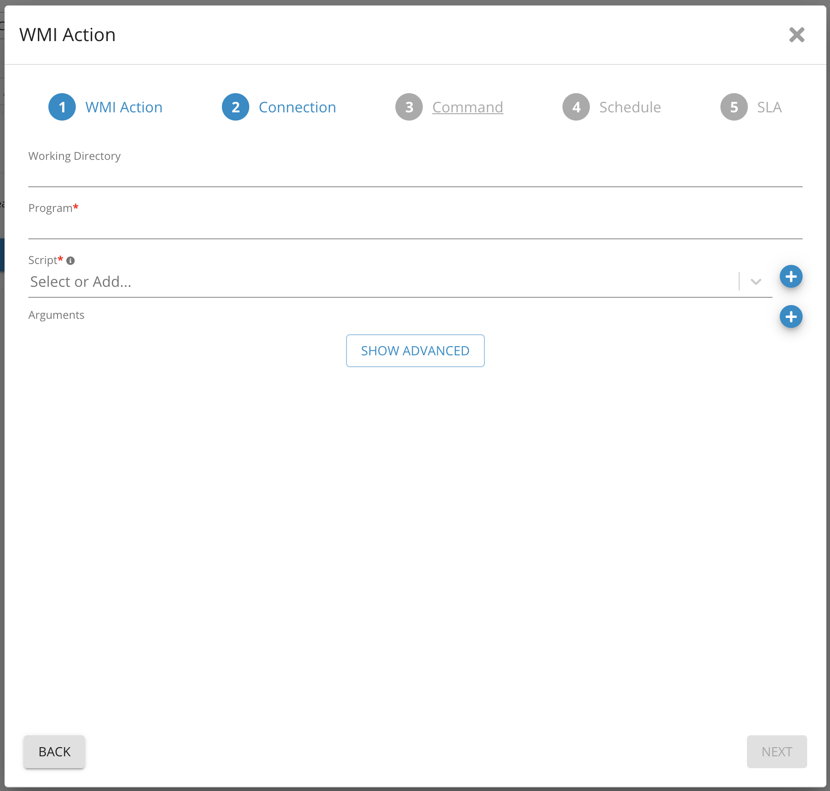Click the step 4 number circle
830x791 pixels.
(576, 107)
